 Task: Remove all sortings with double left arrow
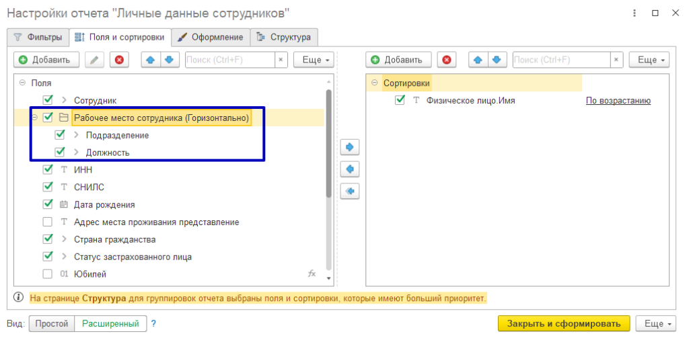click(x=350, y=191)
